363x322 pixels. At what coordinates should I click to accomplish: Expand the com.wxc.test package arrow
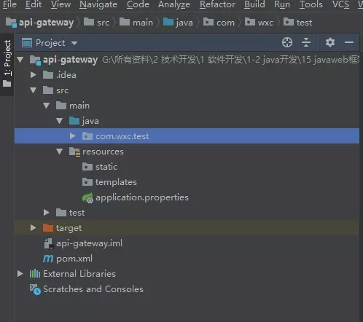click(73, 136)
